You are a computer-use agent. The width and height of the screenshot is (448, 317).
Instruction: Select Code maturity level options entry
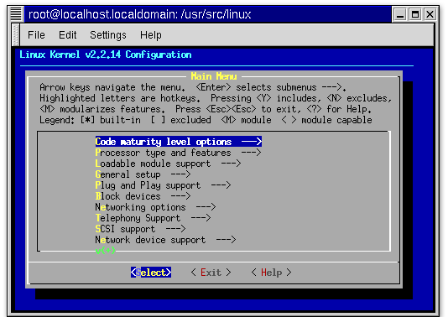pos(179,142)
